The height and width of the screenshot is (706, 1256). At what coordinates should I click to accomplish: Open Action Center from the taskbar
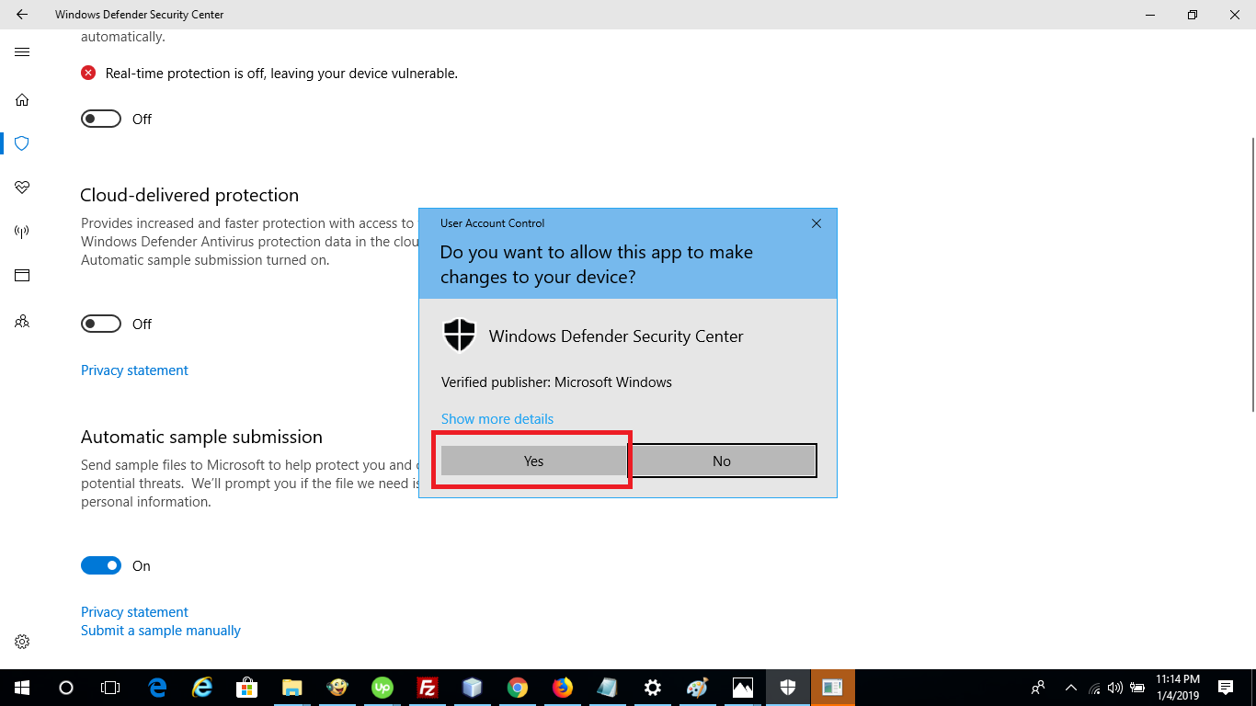point(1227,687)
